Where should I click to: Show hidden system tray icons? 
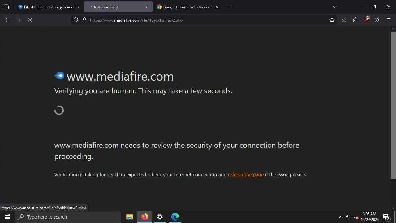[x=341, y=217]
